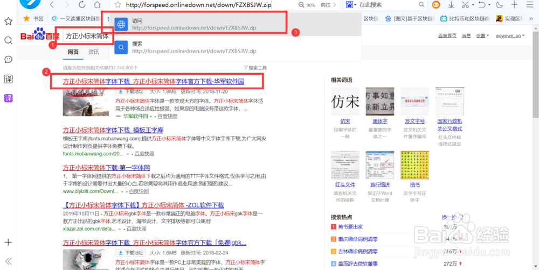Open the downloads arrow icon
This screenshot has height=270, width=539.
click(451, 5)
